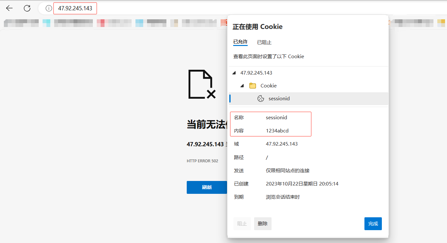Click the creation date 2023年10月22日星期日 20:05:14
Image resolution: width=447 pixels, height=243 pixels.
coord(302,184)
